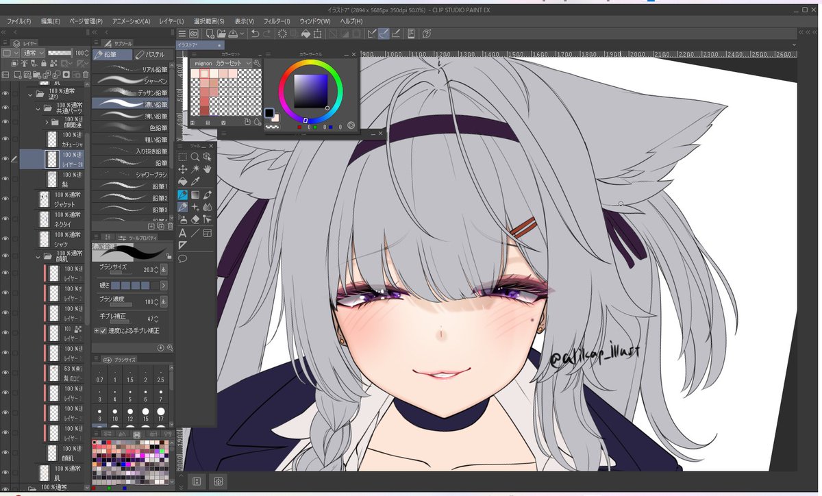
Task: Collapse the 塗り layer folder
Action: pos(32,95)
